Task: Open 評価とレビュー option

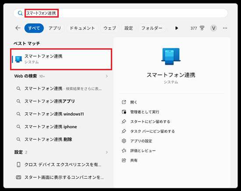Action: [x=143, y=151]
